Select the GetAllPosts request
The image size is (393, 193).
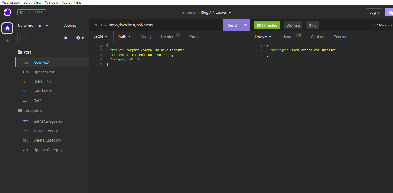pos(52,91)
